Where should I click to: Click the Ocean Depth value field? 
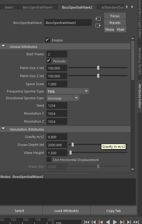[x=57, y=145]
